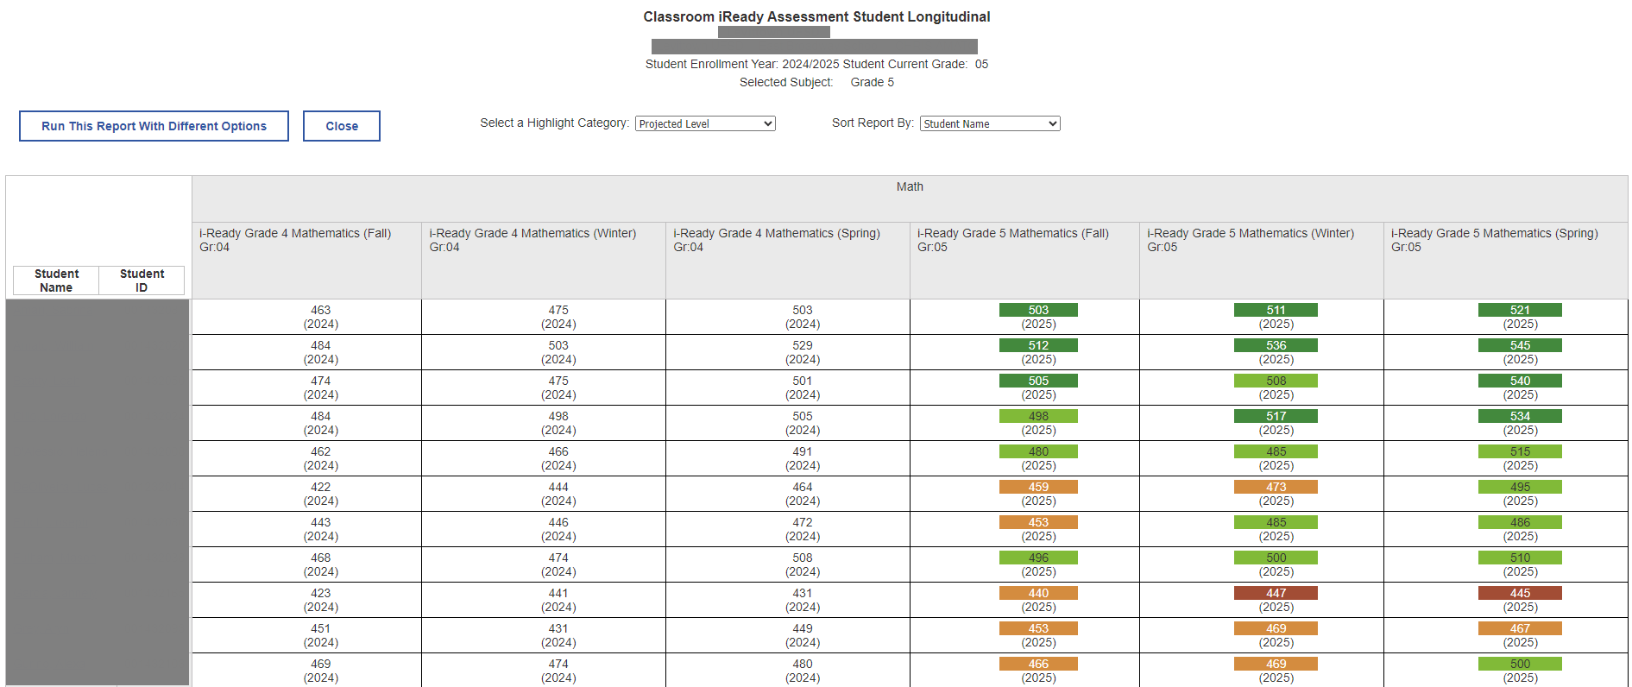This screenshot has width=1632, height=687.
Task: Click the score 491 cell
Action: [788, 458]
